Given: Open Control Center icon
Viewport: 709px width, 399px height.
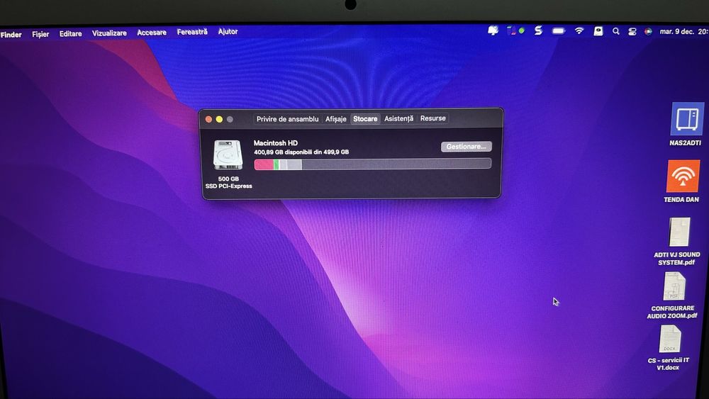Looking at the screenshot, I should (x=632, y=31).
